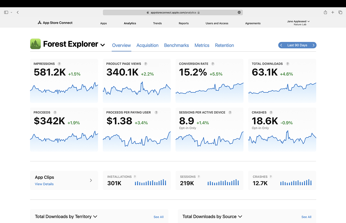Viewport: 346px width, 223px height.
Task: Click the Conversion Rate help icon
Action: tap(213, 64)
